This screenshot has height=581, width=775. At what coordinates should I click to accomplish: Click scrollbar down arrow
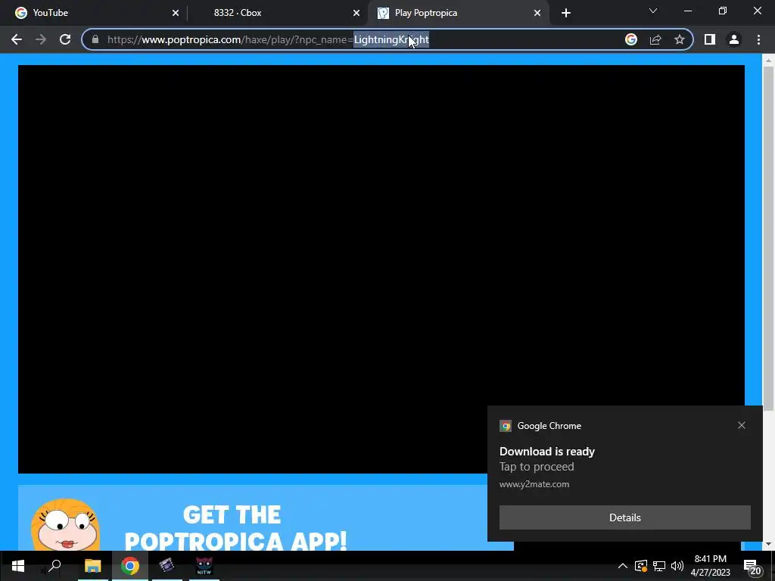tap(768, 545)
